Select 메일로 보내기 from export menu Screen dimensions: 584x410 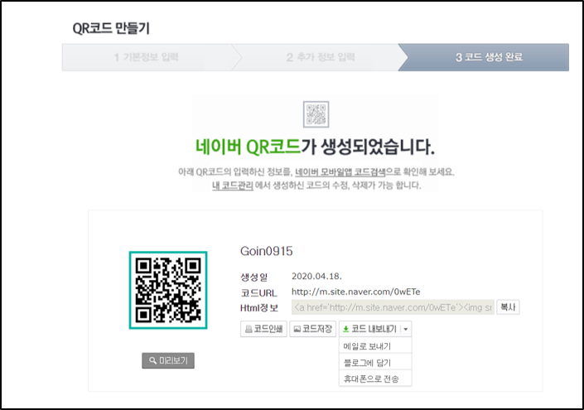[375, 346]
